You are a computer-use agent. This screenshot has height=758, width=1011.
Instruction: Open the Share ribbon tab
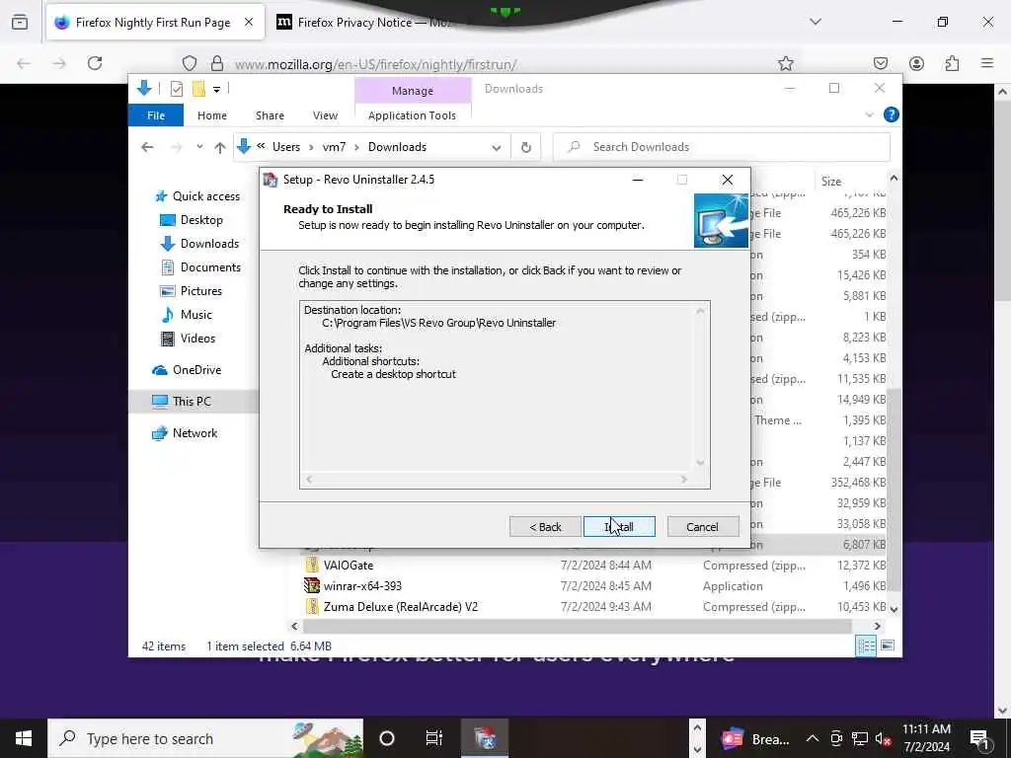(270, 115)
